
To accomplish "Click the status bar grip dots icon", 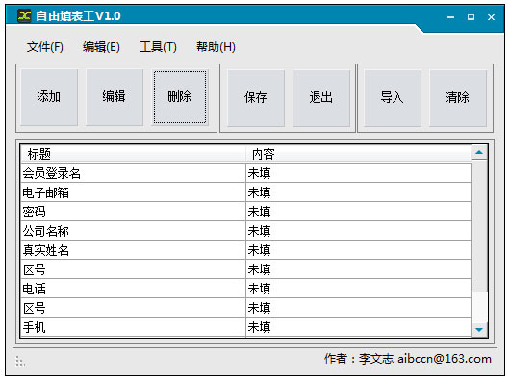I will pyautogui.click(x=20, y=361).
